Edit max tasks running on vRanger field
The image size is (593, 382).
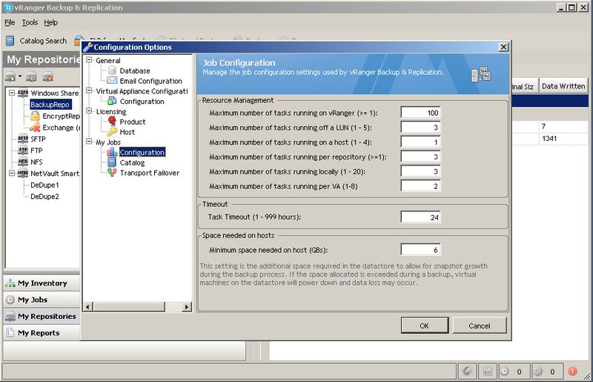(x=420, y=113)
